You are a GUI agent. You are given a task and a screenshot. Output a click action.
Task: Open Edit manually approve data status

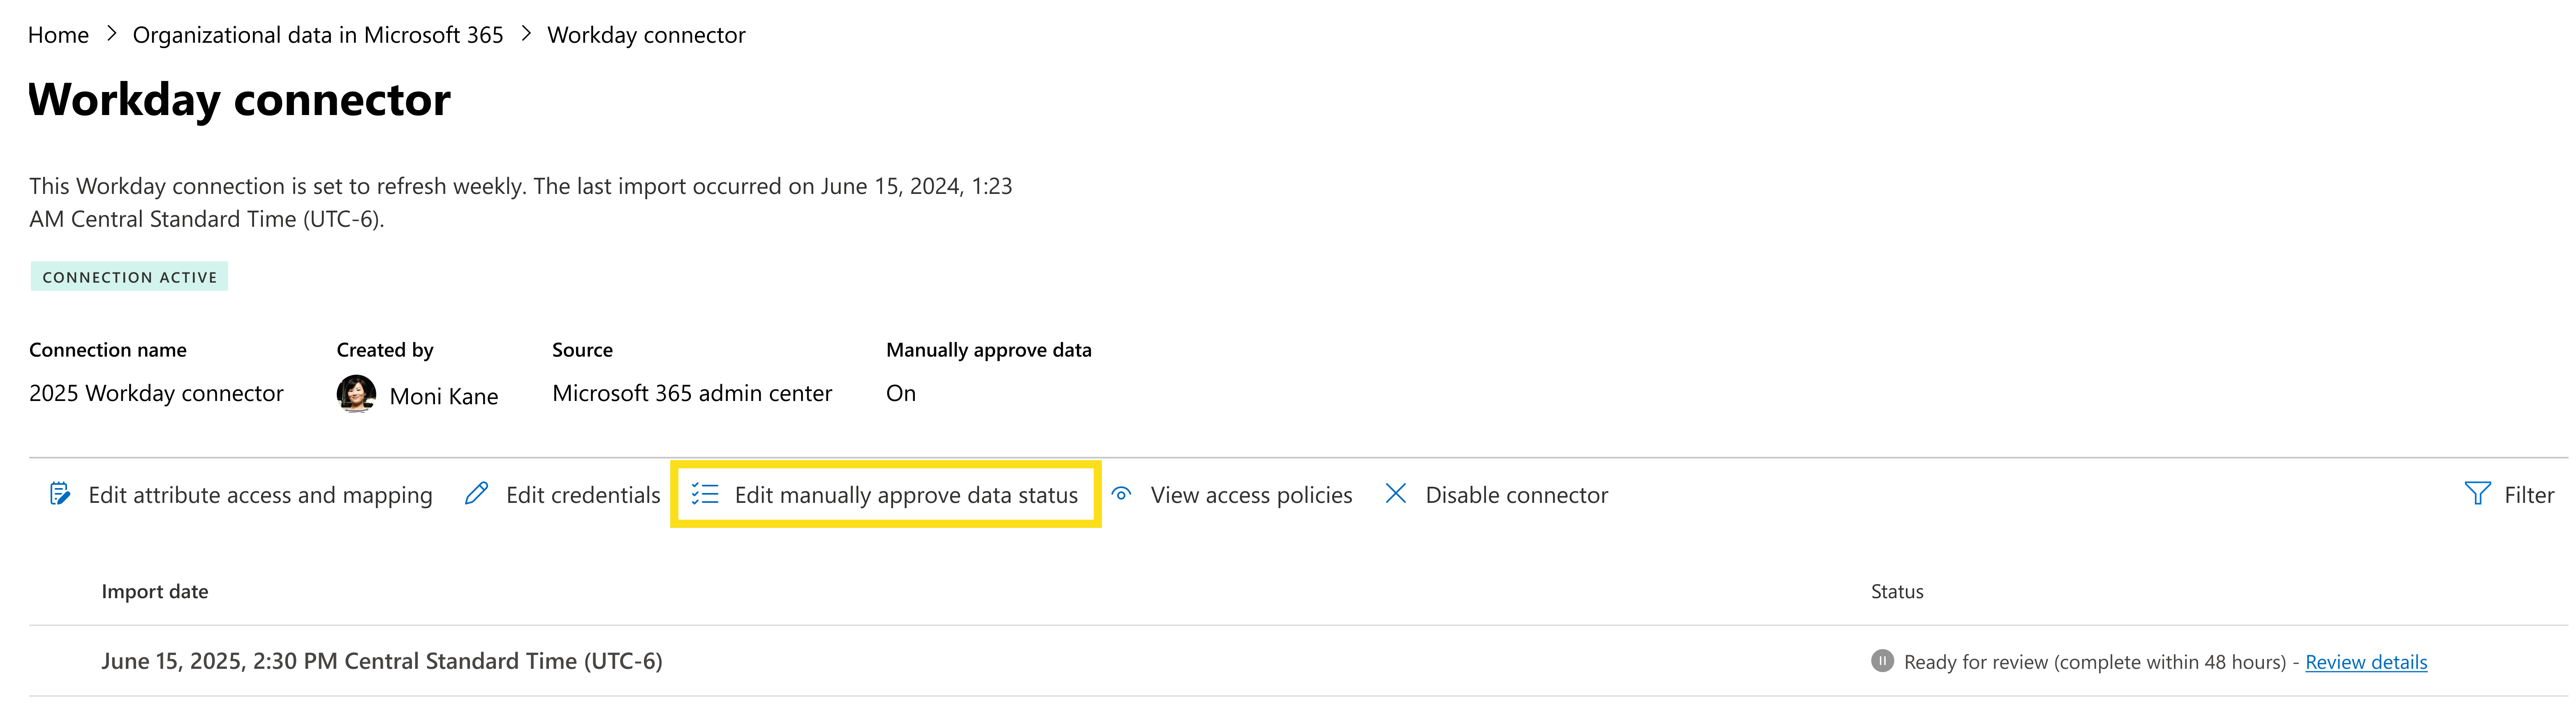pyautogui.click(x=905, y=494)
